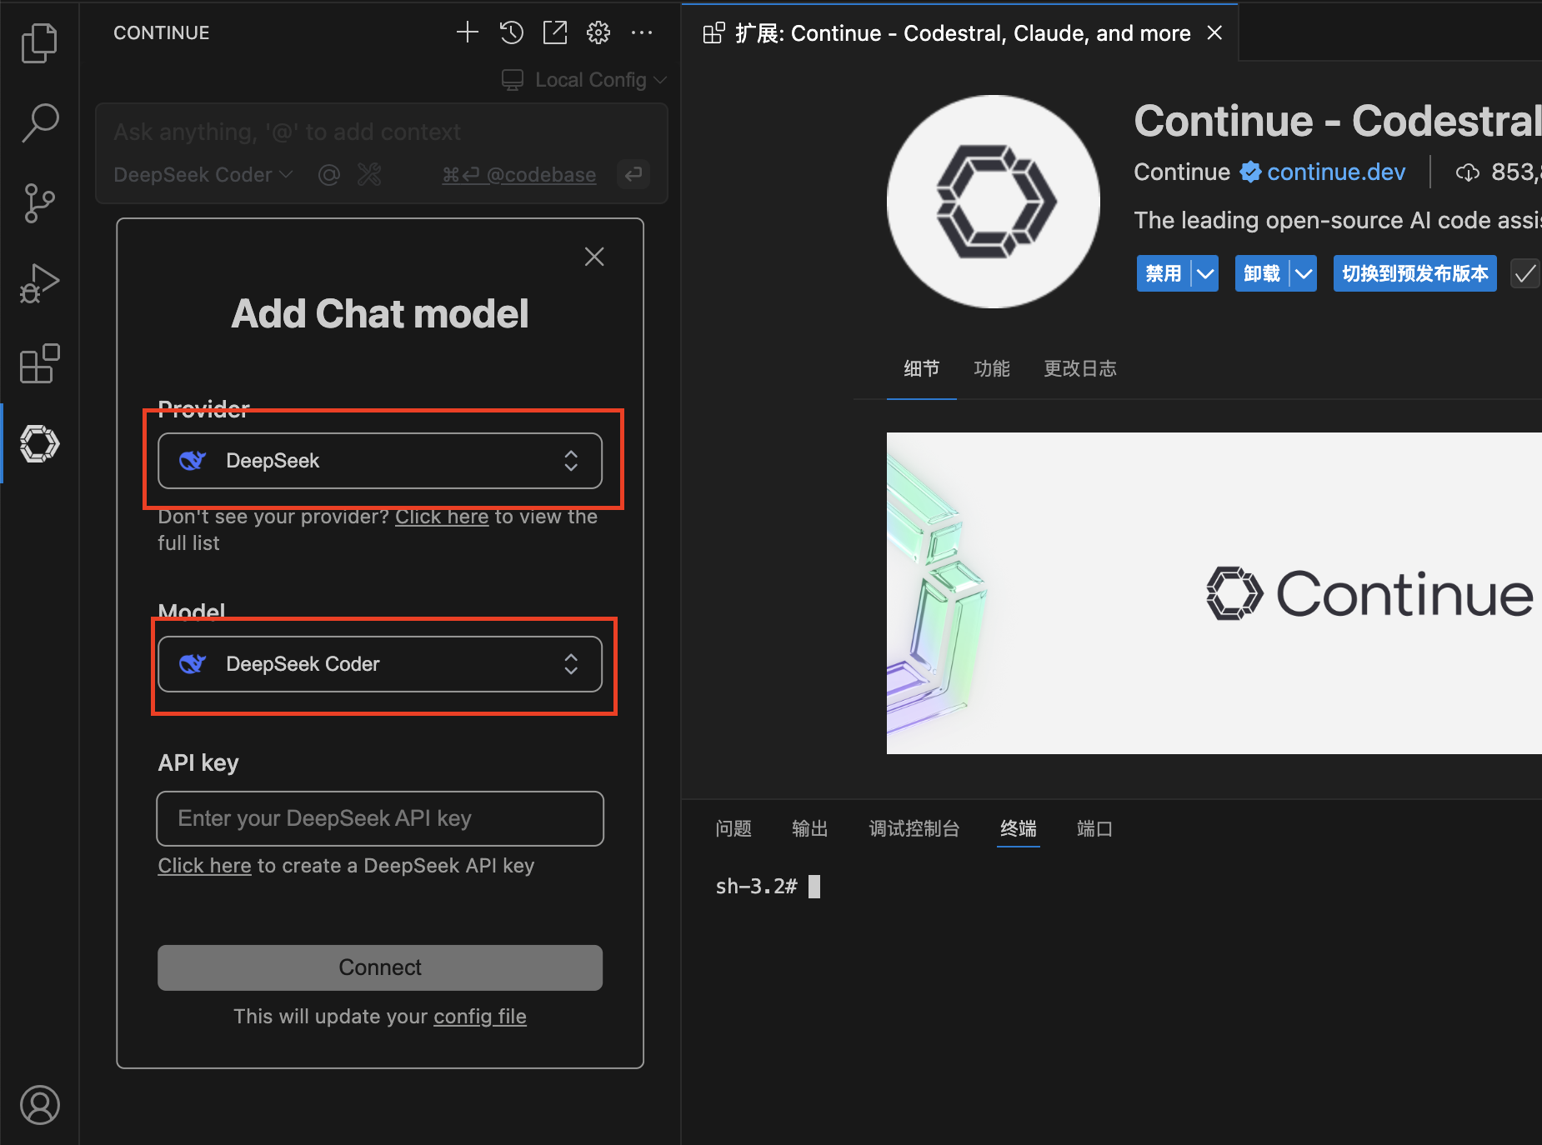Open the 端口 panel tab
1542x1145 pixels.
tap(1094, 828)
